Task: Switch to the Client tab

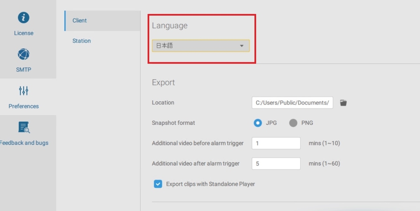Action: click(102, 21)
